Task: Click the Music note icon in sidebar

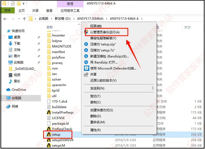Action: click(10, 81)
